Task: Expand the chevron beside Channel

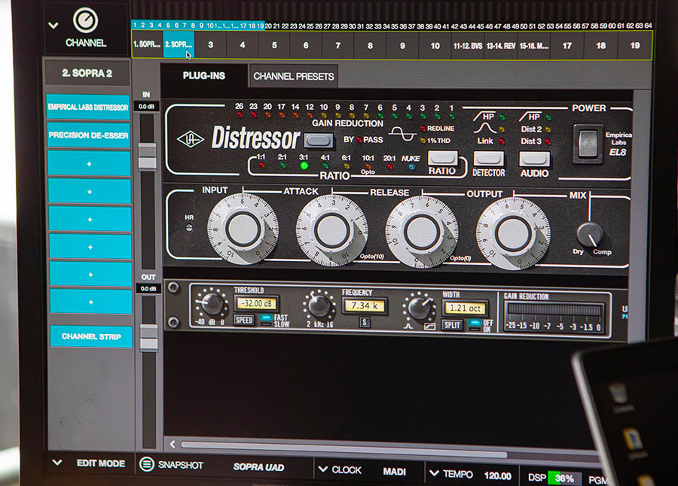Action: pos(53,26)
